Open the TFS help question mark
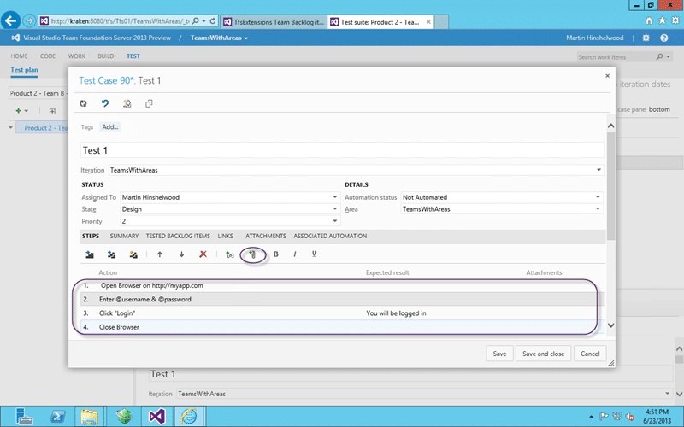Image resolution: width=684 pixels, height=427 pixels. pyautogui.click(x=664, y=38)
